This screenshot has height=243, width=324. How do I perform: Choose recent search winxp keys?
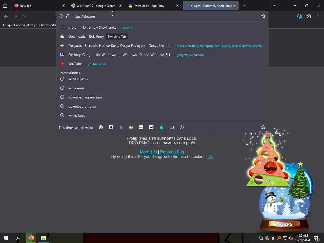pos(162,115)
